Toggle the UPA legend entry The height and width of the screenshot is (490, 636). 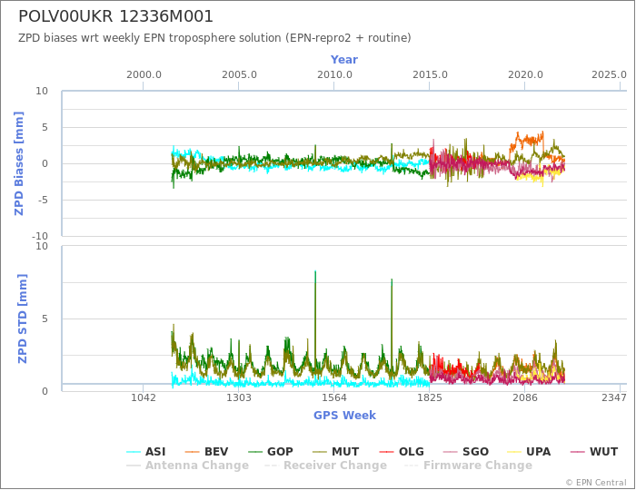click(529, 452)
